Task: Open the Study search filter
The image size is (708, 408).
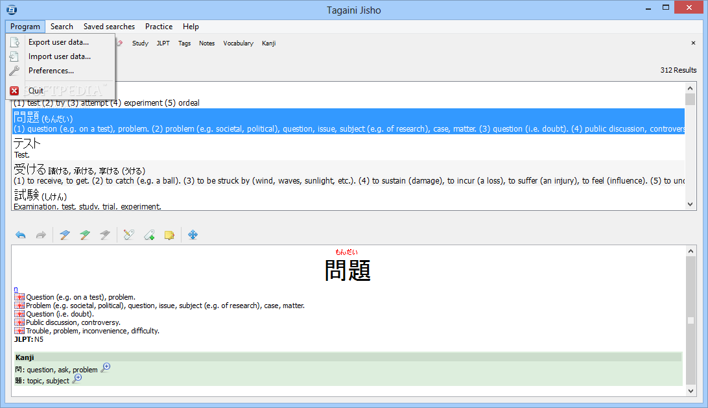Action: [141, 43]
